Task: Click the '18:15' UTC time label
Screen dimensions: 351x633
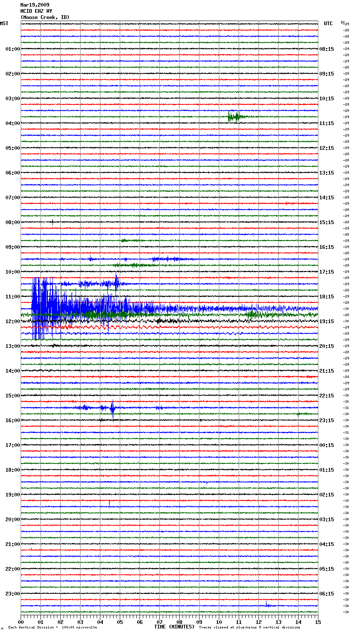Action: point(327,297)
